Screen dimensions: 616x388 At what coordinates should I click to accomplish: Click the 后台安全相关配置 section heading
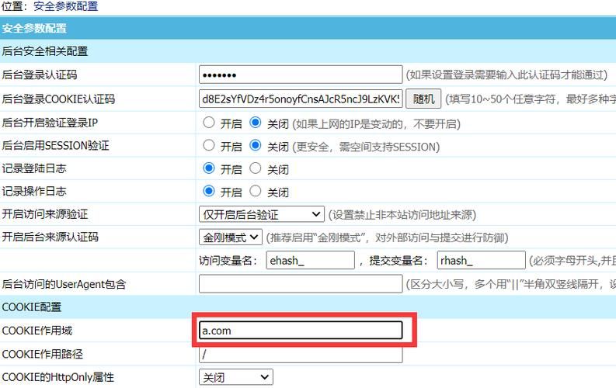point(45,51)
